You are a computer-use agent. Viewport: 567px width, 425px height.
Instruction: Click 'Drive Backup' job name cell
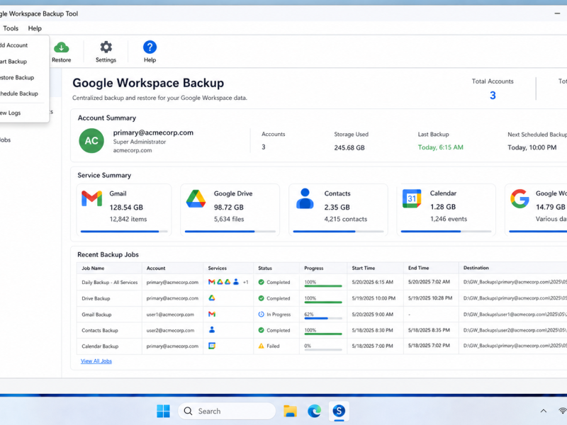tap(96, 298)
